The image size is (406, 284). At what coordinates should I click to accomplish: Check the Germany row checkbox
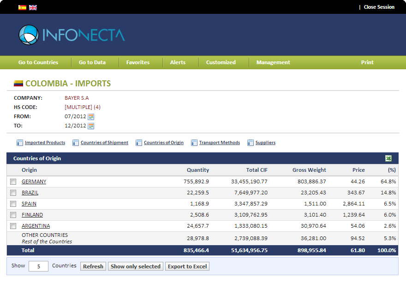(x=13, y=182)
